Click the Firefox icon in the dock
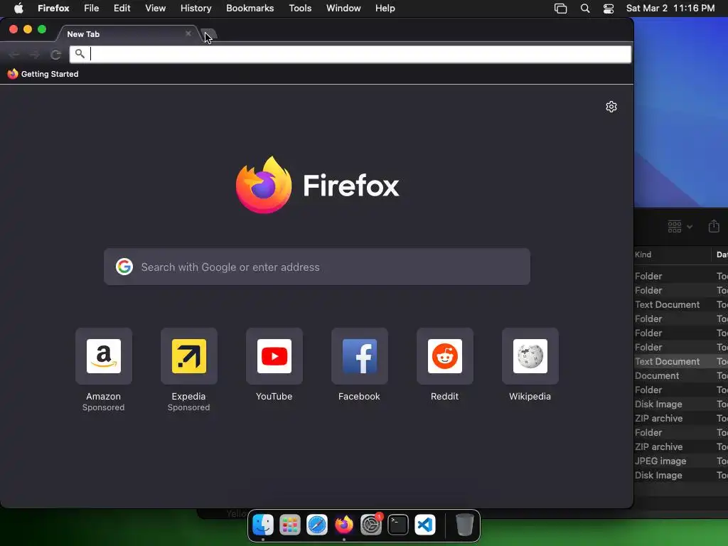The height and width of the screenshot is (546, 728). (x=343, y=525)
